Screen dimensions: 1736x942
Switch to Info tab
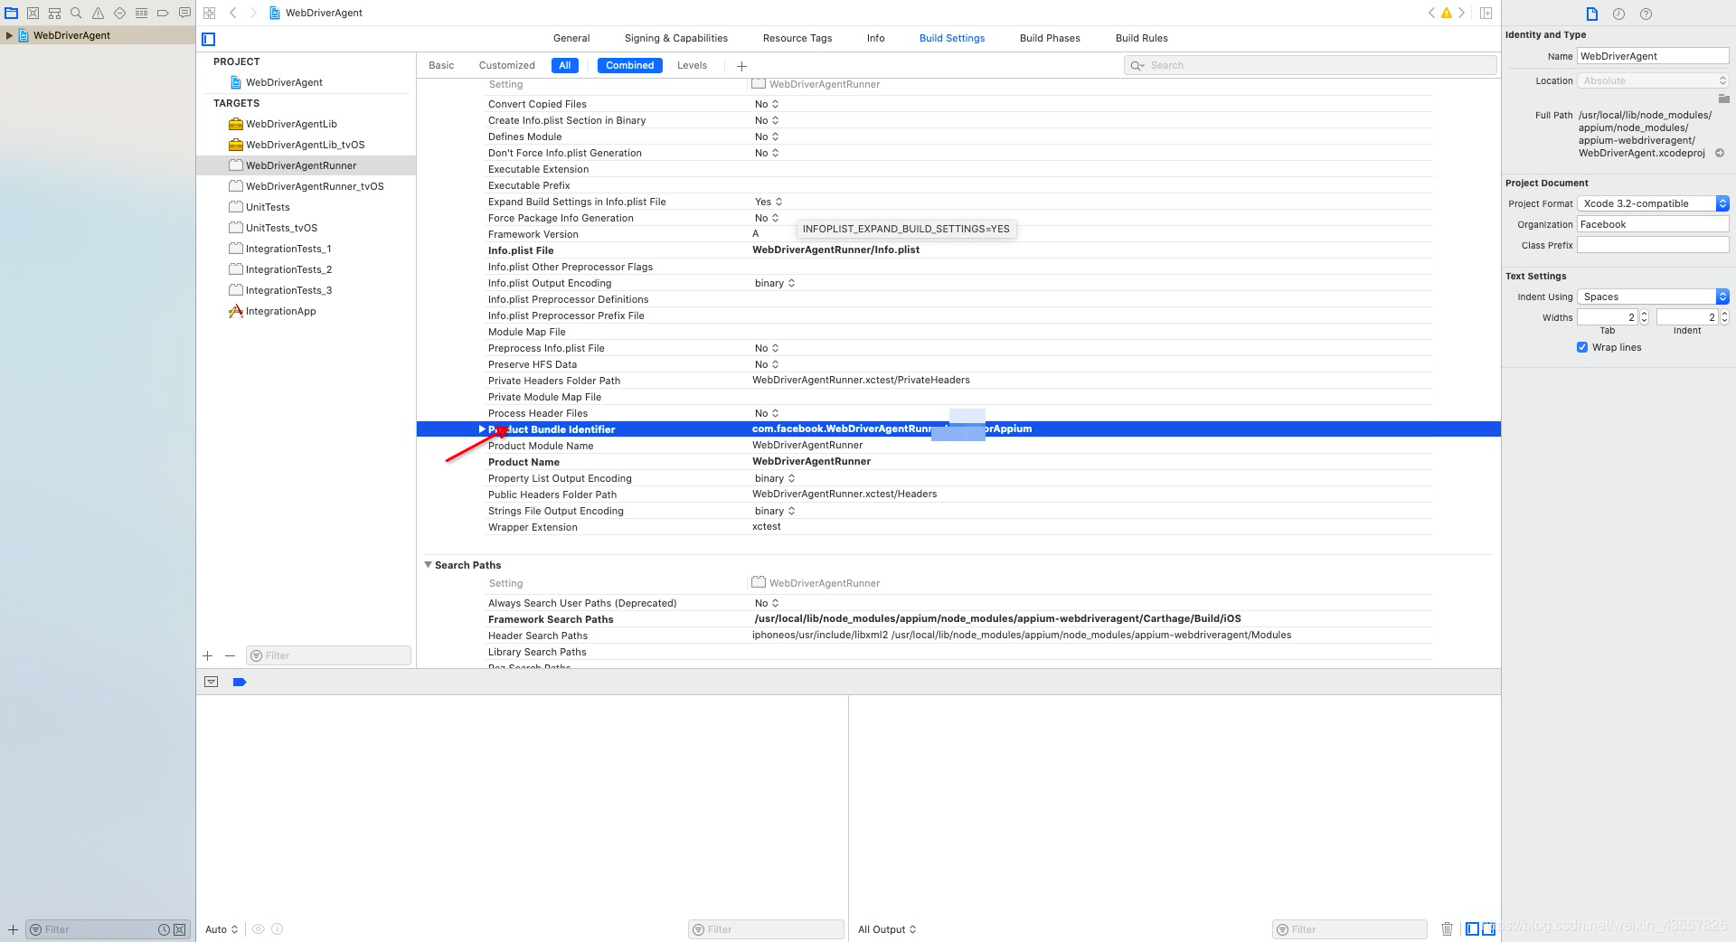click(x=875, y=38)
